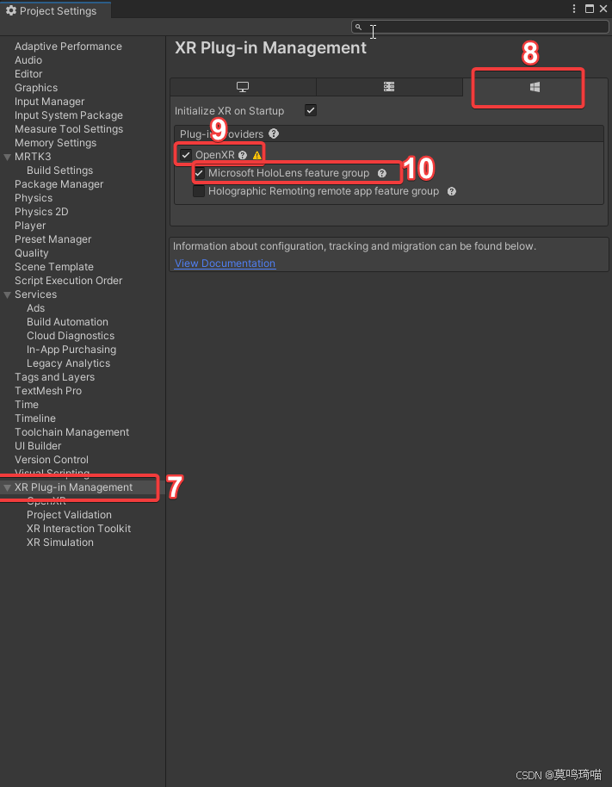Select In-App Purchasing
The image size is (612, 787).
(71, 350)
